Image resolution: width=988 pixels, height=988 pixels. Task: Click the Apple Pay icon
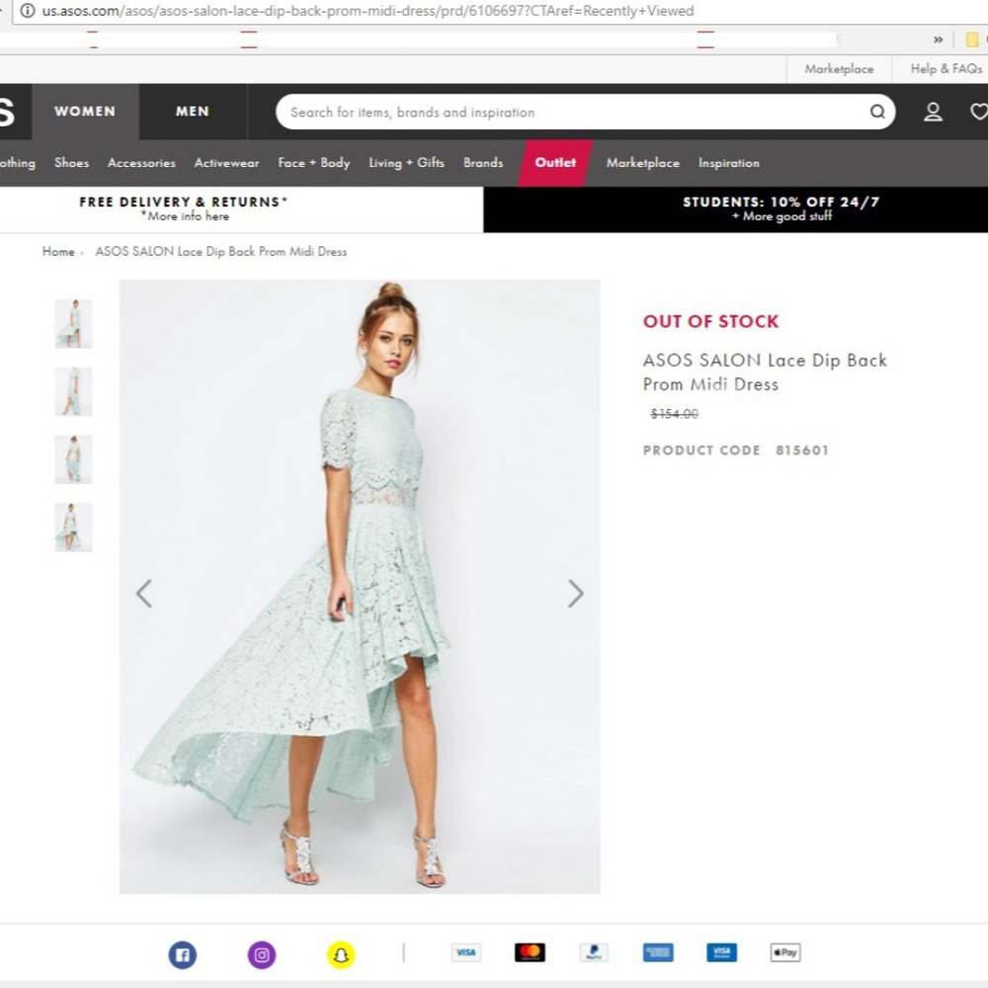pos(785,952)
